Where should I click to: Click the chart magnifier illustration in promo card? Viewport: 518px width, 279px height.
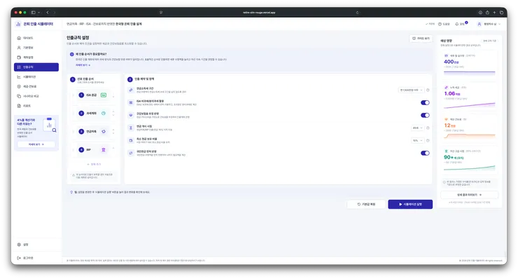point(50,125)
